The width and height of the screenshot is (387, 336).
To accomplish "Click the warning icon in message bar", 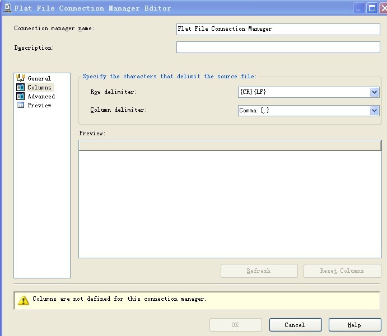I will 24,300.
